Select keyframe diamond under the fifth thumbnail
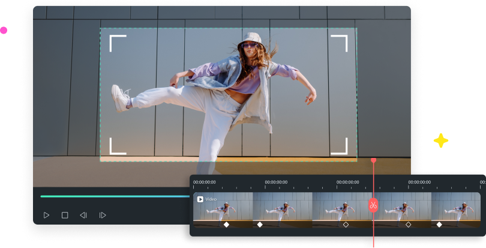The image size is (486, 248). (x=439, y=225)
